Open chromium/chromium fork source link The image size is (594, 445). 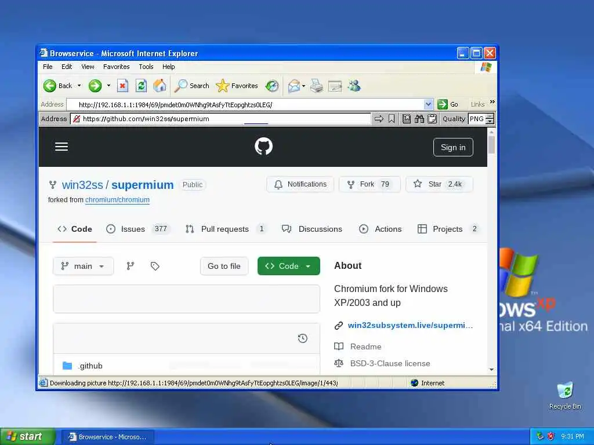(117, 200)
